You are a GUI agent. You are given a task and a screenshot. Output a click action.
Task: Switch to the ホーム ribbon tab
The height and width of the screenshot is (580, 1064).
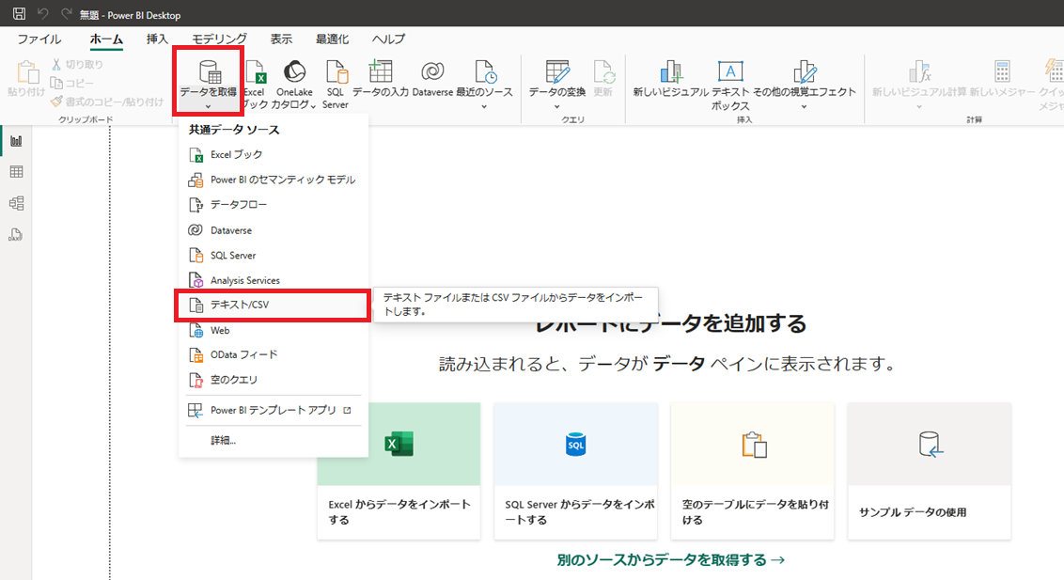click(106, 39)
